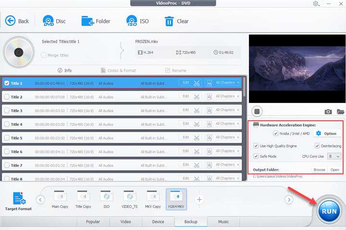
Task: Disable the Safe Mode checkbox
Action: (x=256, y=156)
